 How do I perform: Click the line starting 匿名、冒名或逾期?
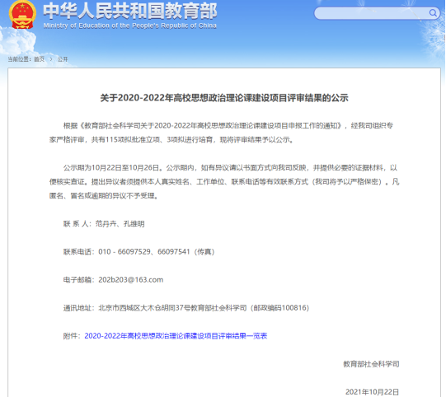click(104, 196)
